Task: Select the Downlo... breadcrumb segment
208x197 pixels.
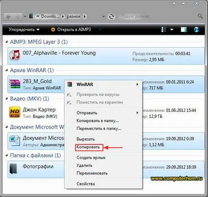Action: coord(50,16)
